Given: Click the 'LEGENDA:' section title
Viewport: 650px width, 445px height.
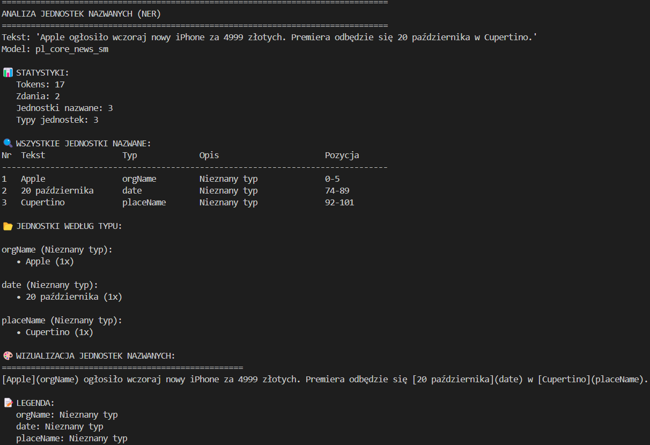Looking at the screenshot, I should tap(35, 403).
